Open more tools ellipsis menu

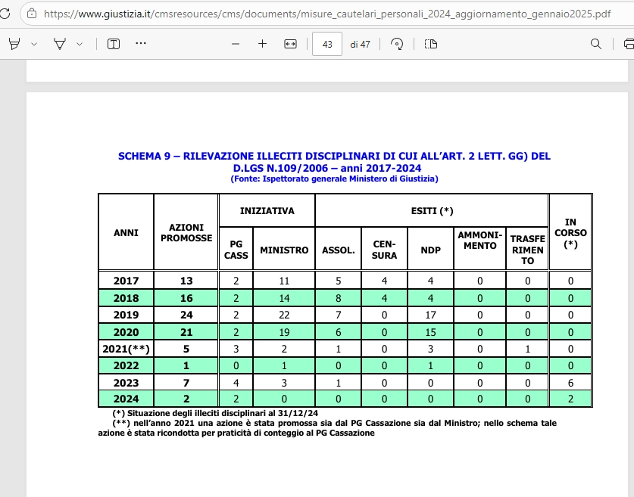pos(140,44)
